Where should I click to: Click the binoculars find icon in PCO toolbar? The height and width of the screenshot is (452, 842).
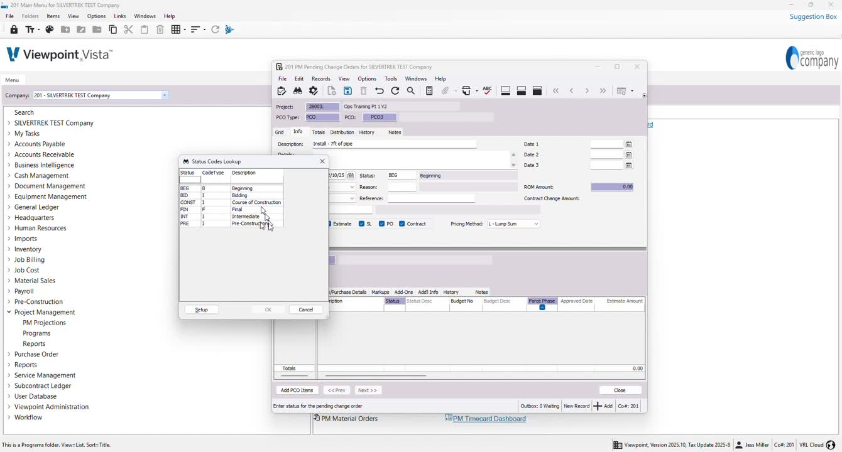click(x=298, y=91)
